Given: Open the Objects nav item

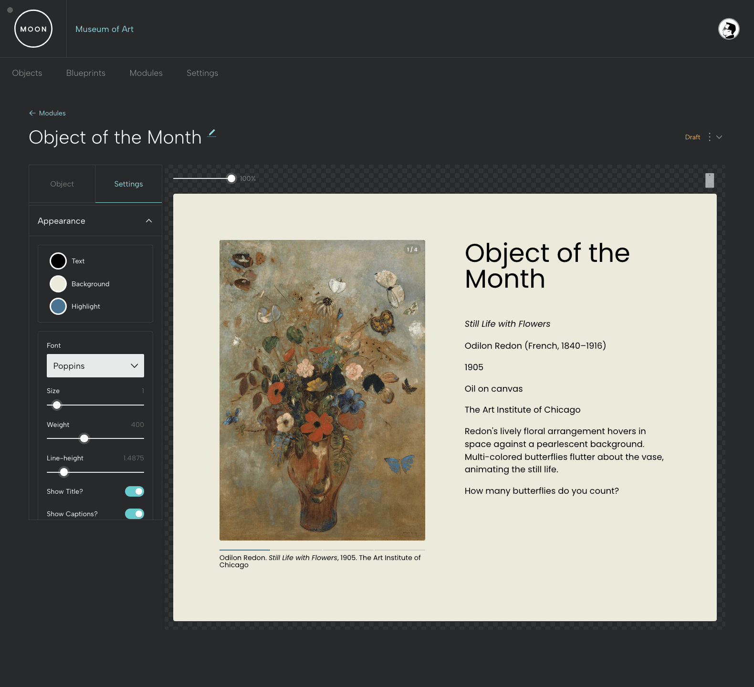Looking at the screenshot, I should point(27,73).
